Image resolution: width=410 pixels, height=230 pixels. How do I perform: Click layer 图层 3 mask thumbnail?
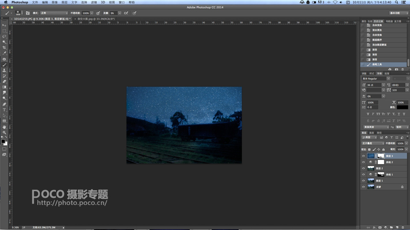(x=381, y=156)
